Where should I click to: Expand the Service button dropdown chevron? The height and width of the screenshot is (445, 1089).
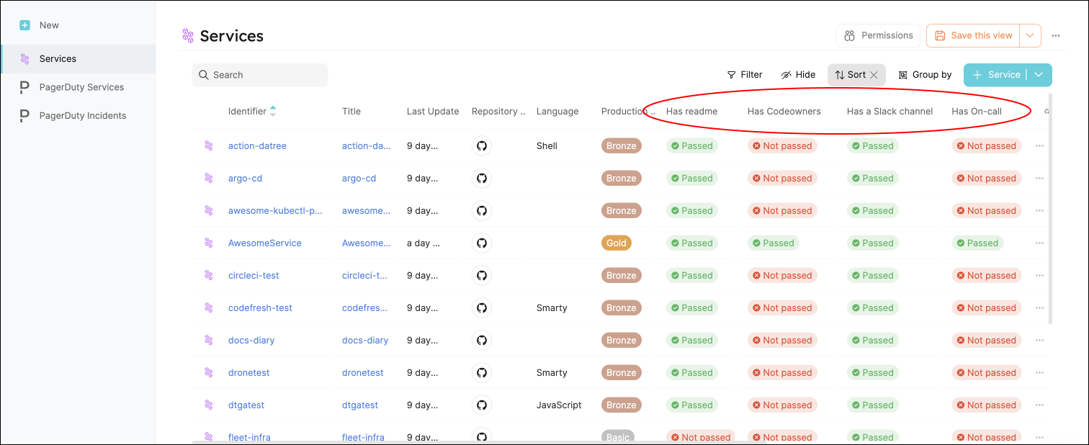click(1039, 75)
